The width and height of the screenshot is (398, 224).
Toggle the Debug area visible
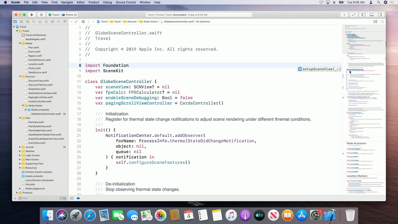click(371, 15)
